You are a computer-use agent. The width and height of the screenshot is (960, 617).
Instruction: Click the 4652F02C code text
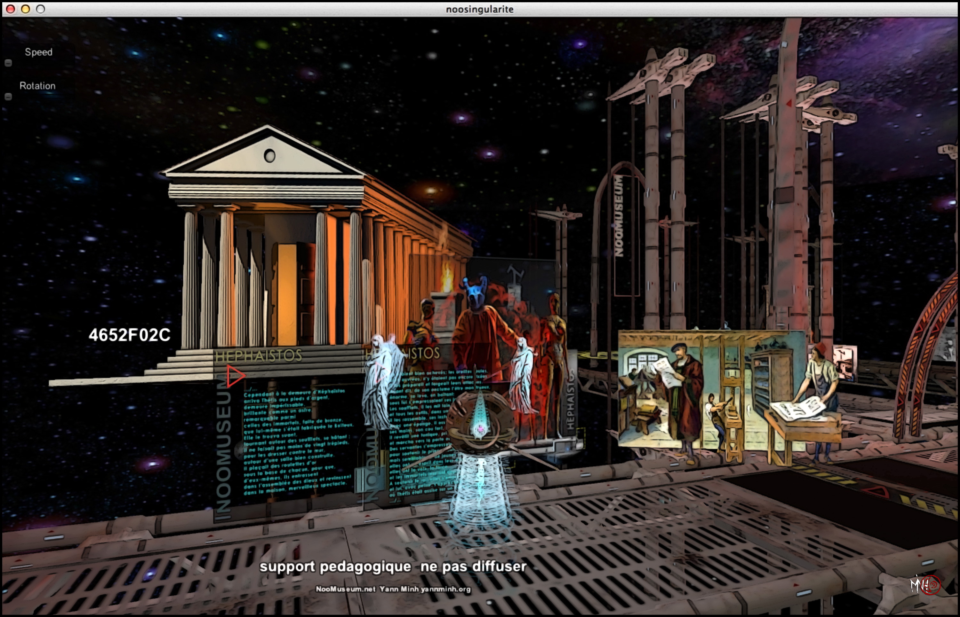pos(130,335)
